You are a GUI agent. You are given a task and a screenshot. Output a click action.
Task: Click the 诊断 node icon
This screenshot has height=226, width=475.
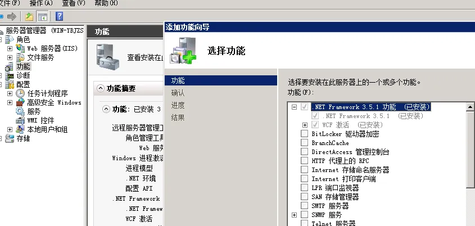(x=10, y=75)
